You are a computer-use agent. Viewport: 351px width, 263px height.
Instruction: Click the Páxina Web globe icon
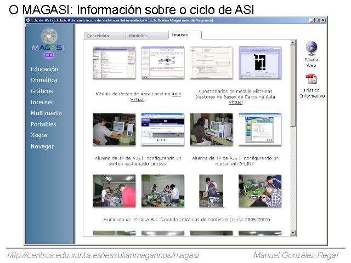pyautogui.click(x=311, y=48)
